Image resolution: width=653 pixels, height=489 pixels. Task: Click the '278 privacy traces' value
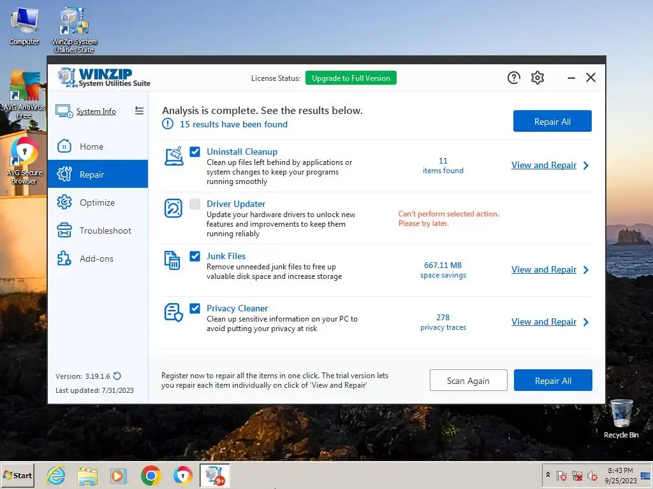pos(443,322)
